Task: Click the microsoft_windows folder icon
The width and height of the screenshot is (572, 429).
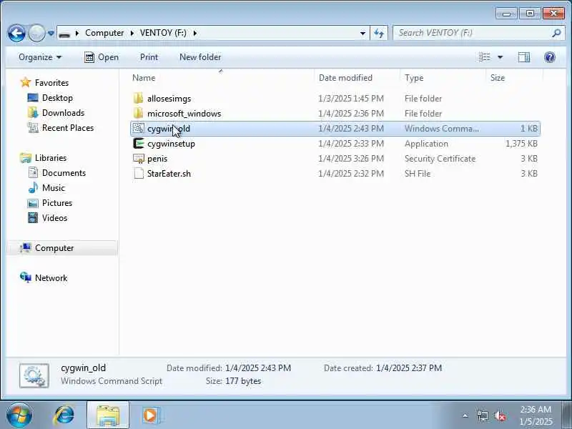Action: [138, 114]
